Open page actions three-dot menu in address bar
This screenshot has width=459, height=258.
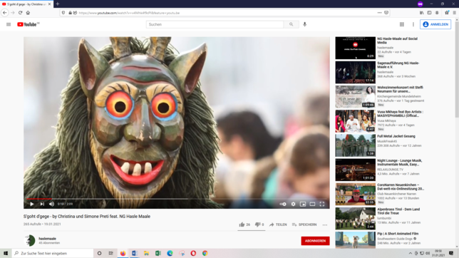click(x=379, y=13)
